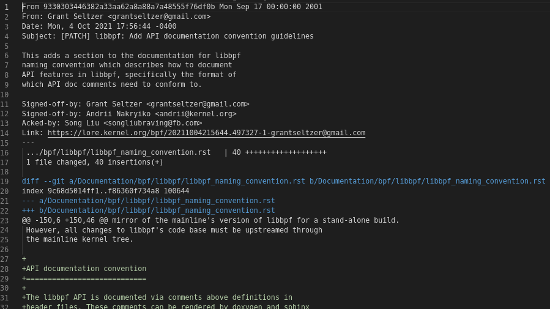Click the --- a/Documentation file path line
Screen dimensions: 550x309
click(148, 201)
